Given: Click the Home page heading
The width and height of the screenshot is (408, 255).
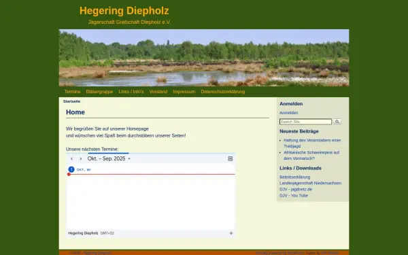Looking at the screenshot, I should [75, 112].
